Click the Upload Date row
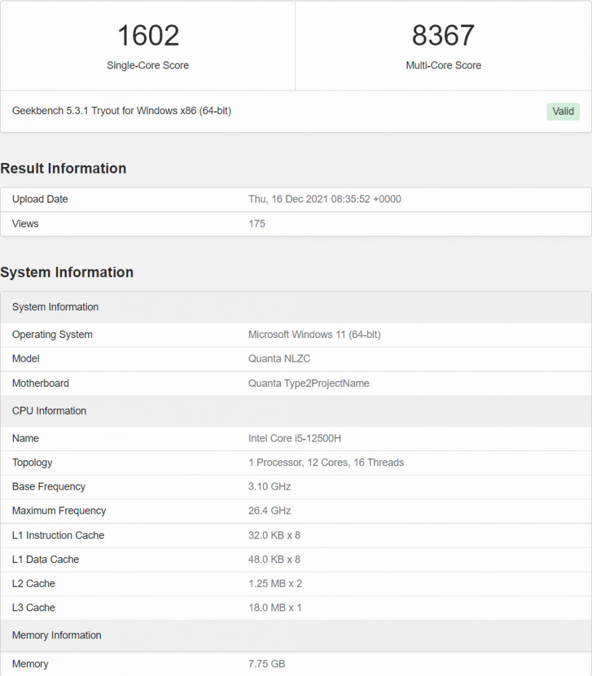The height and width of the screenshot is (676, 592). [40, 199]
